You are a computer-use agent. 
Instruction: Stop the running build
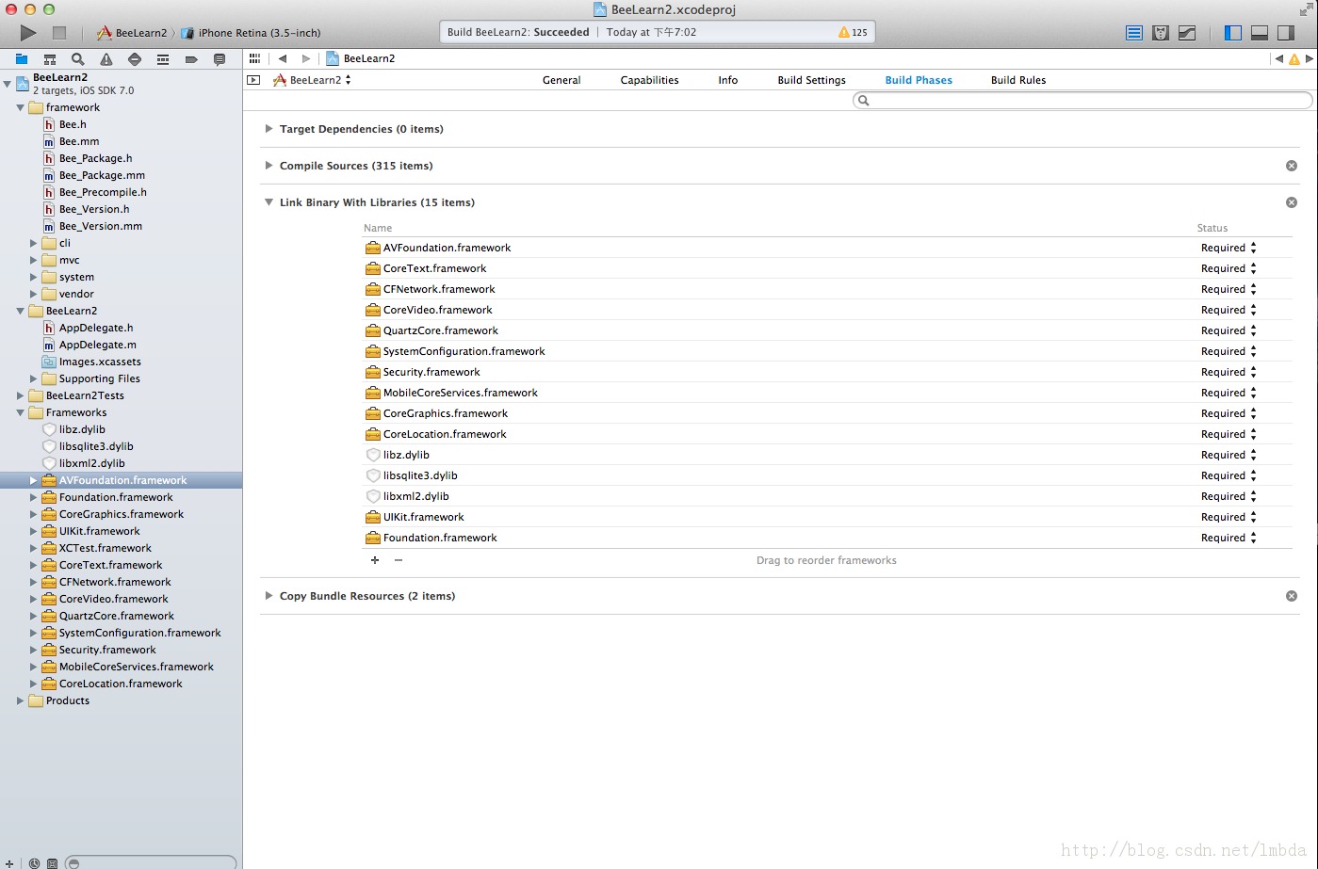(x=59, y=33)
